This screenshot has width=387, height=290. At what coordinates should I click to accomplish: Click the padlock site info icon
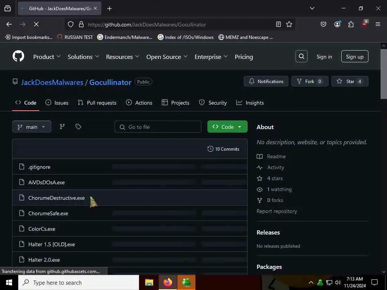pyautogui.click(x=81, y=25)
